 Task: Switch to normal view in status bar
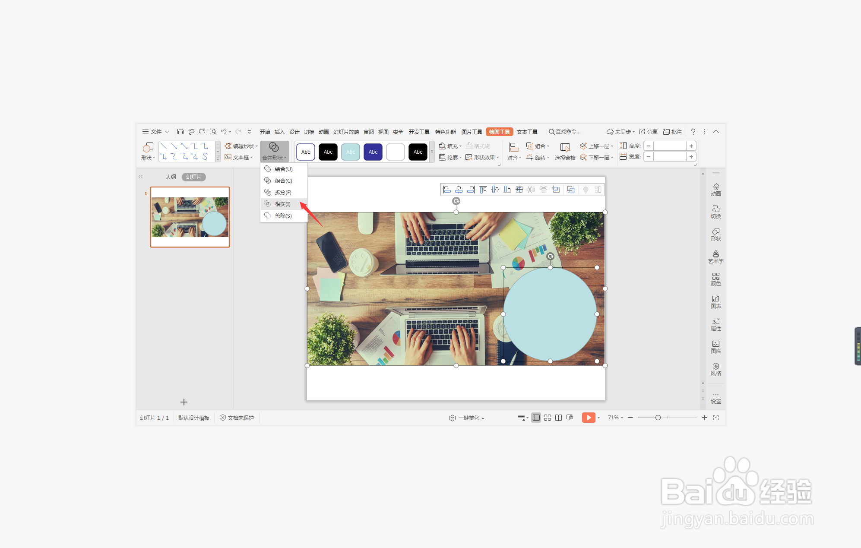click(536, 418)
